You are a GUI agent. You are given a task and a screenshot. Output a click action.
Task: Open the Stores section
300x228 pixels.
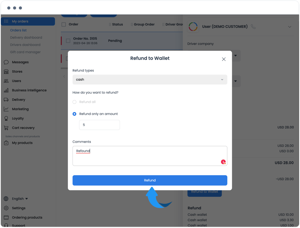tap(17, 71)
